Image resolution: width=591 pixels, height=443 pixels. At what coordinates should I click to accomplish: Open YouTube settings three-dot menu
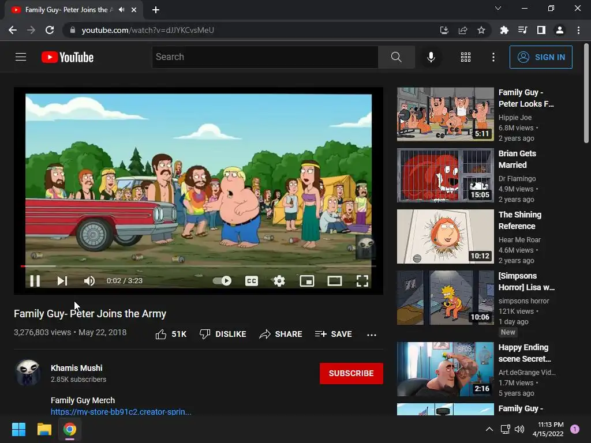click(x=493, y=57)
